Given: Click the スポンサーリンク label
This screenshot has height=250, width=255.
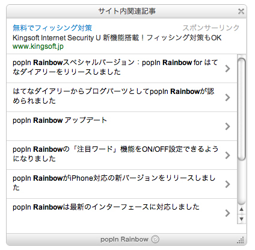Looking at the screenshot, I should pos(211,28).
